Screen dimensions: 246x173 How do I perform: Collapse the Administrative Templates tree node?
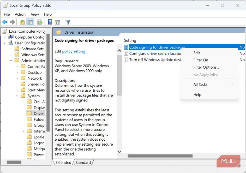(x=11, y=61)
